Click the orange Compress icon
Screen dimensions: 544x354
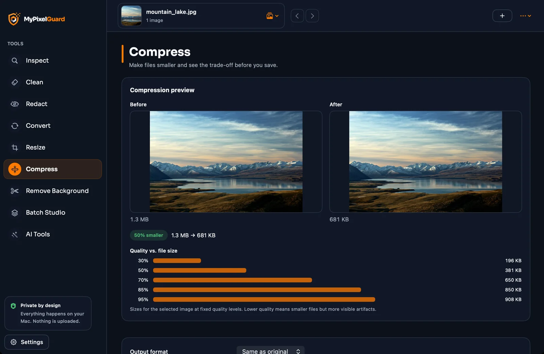[x=15, y=169]
